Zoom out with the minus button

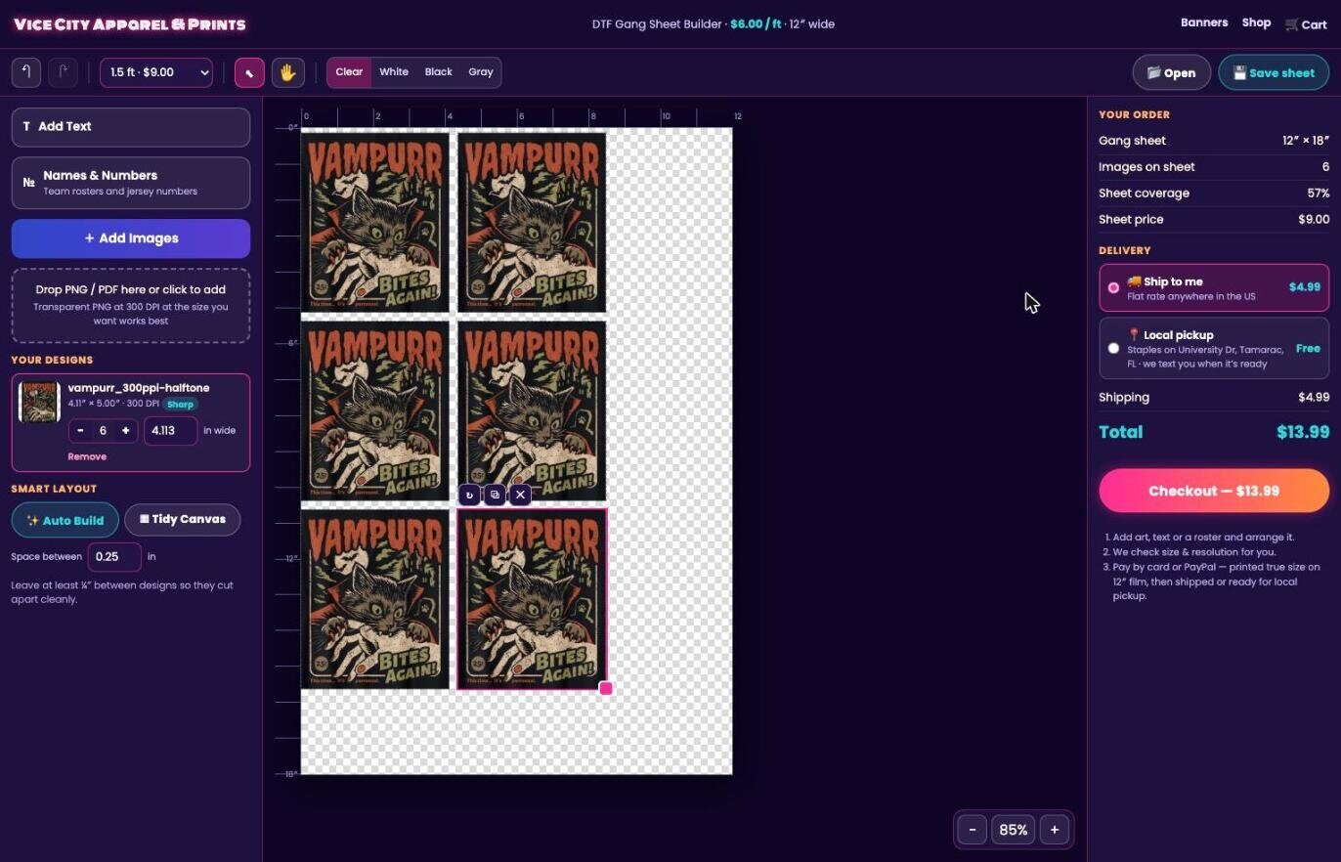coord(973,830)
